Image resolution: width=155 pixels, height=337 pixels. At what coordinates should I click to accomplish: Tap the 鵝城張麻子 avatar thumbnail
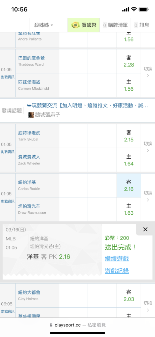pyautogui.click(x=31, y=115)
